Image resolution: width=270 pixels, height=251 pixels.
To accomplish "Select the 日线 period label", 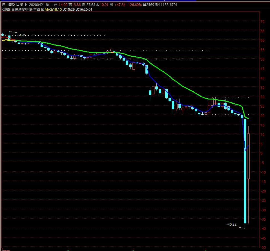I will pos(19,5).
